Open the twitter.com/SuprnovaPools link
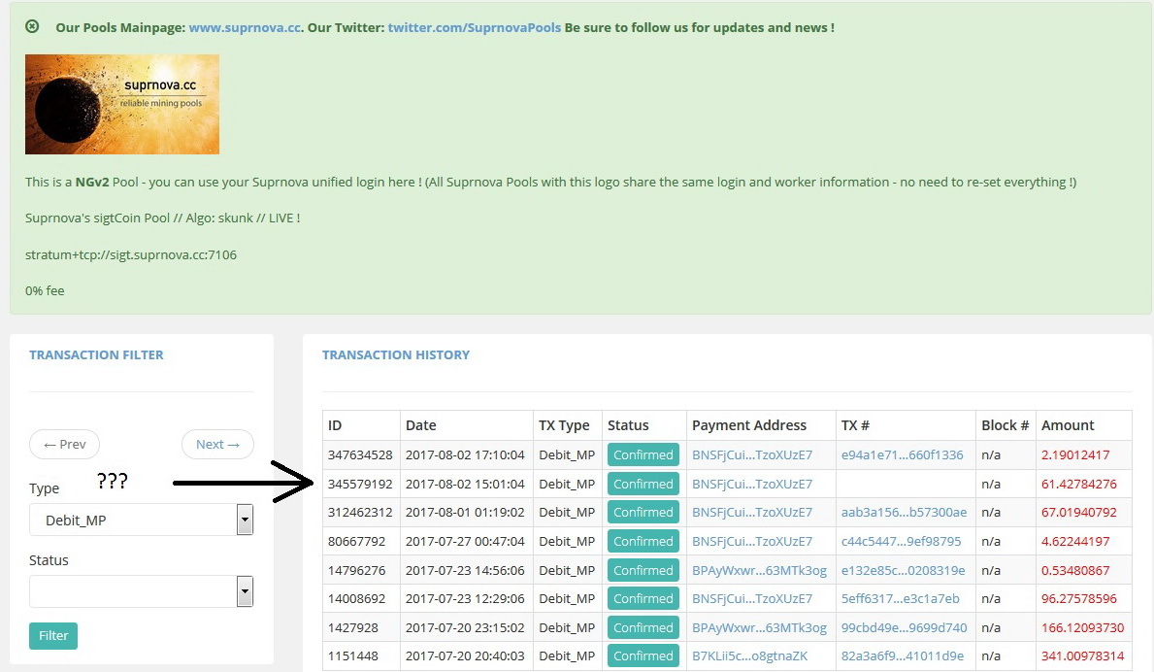Screen dimensions: 1154x672 pyautogui.click(x=474, y=27)
